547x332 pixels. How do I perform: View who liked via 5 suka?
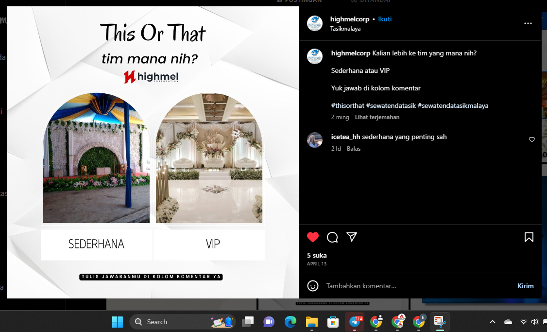[317, 256]
